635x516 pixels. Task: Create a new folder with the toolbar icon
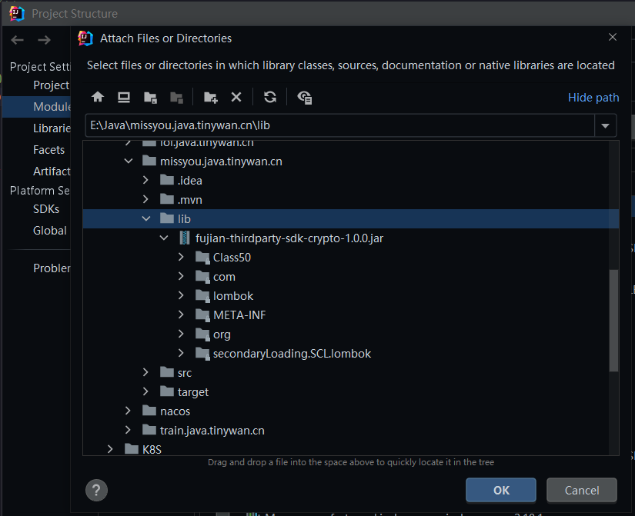pyautogui.click(x=209, y=97)
